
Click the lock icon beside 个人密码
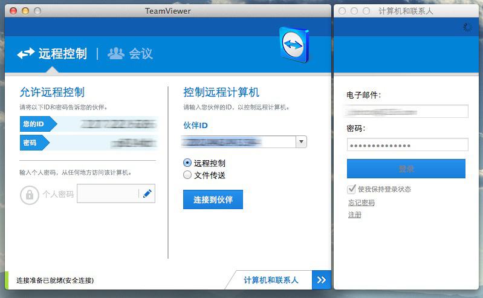click(30, 195)
